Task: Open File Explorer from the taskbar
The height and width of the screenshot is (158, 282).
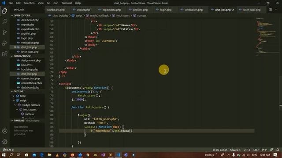Action: [x=49, y=155]
